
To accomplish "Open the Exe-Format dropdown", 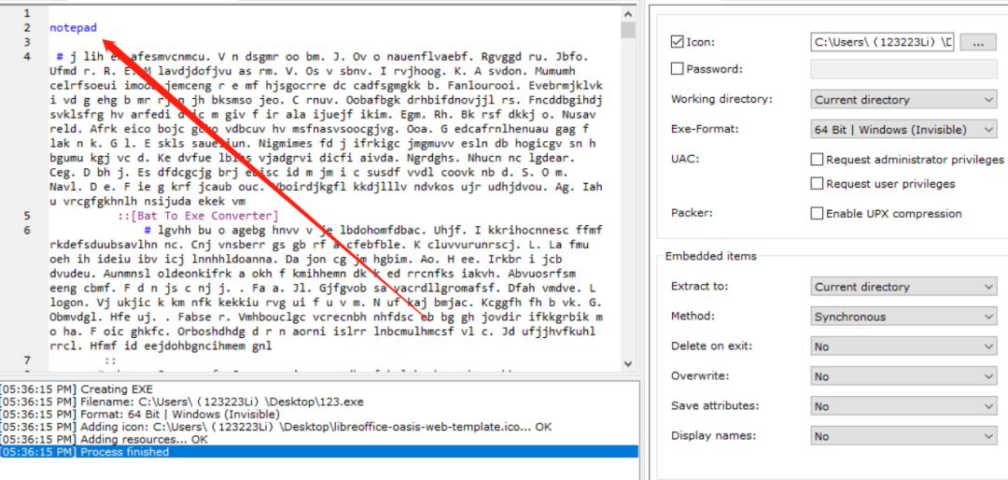I will click(903, 129).
